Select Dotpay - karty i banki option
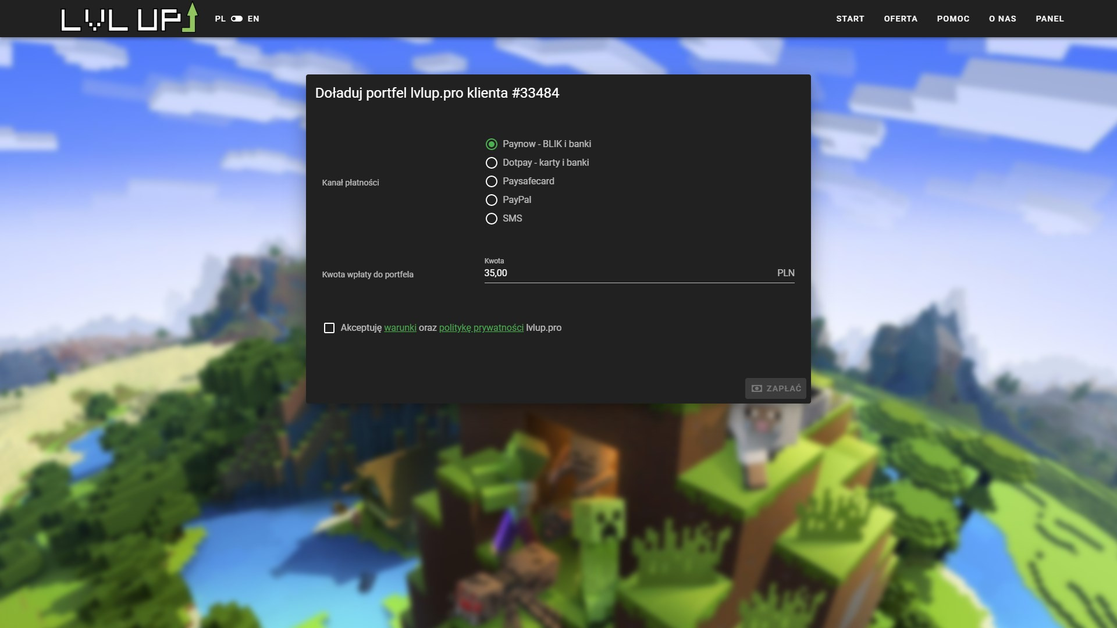This screenshot has width=1117, height=628. pos(492,163)
